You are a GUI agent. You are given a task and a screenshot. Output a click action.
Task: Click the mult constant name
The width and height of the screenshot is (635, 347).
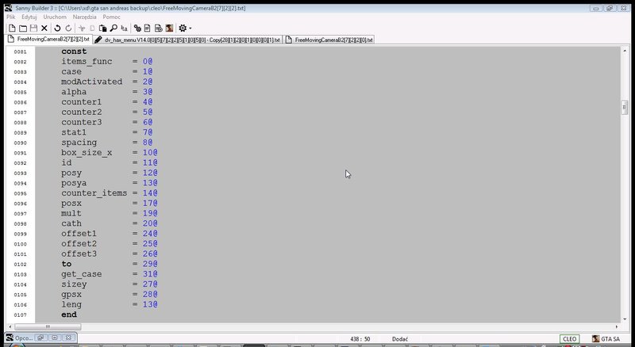pos(71,213)
